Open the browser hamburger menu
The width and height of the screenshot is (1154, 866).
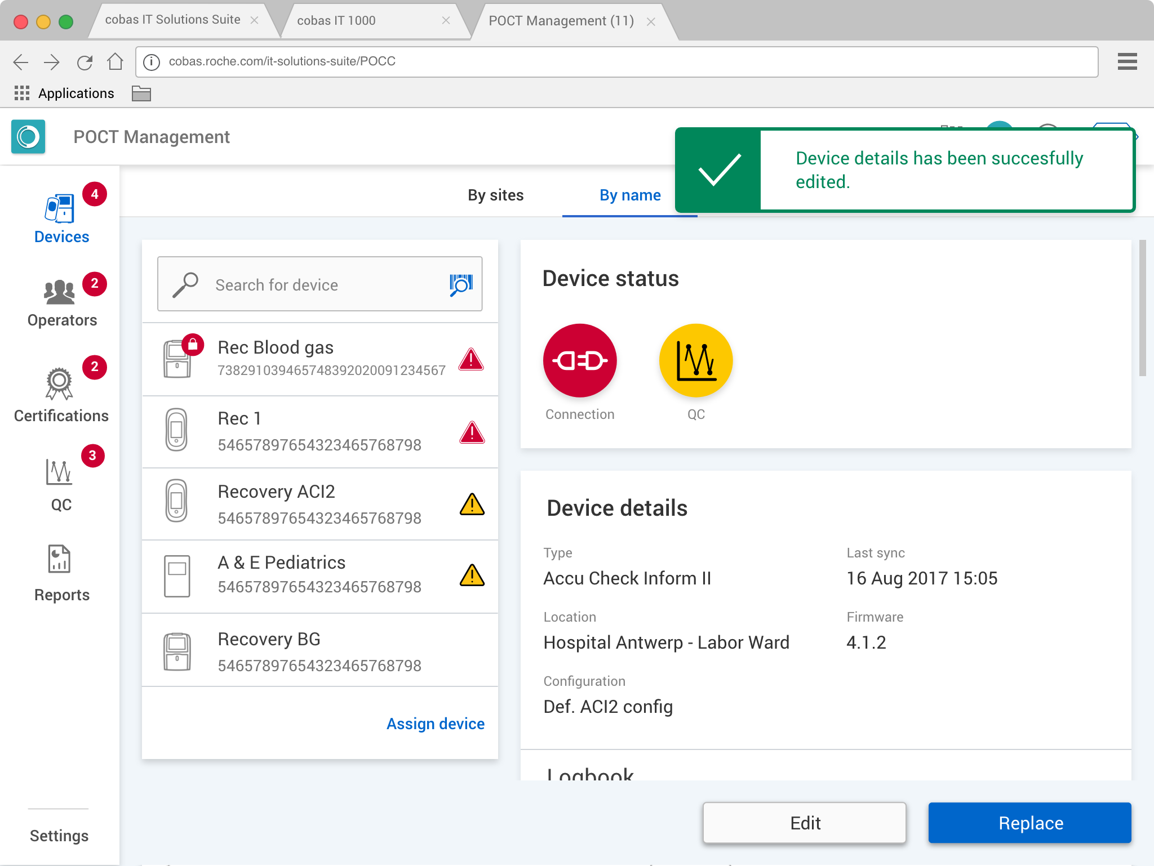[1127, 61]
